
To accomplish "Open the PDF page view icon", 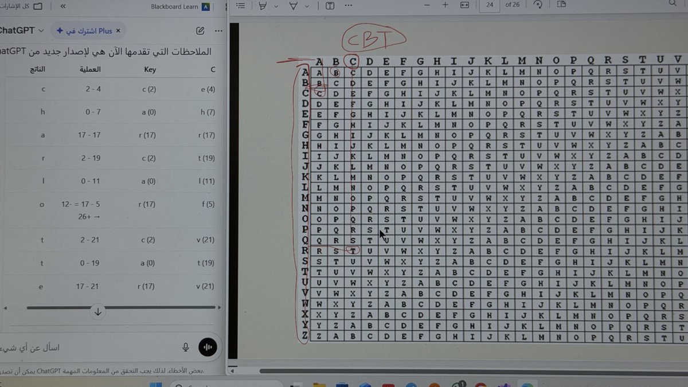I will click(561, 5).
